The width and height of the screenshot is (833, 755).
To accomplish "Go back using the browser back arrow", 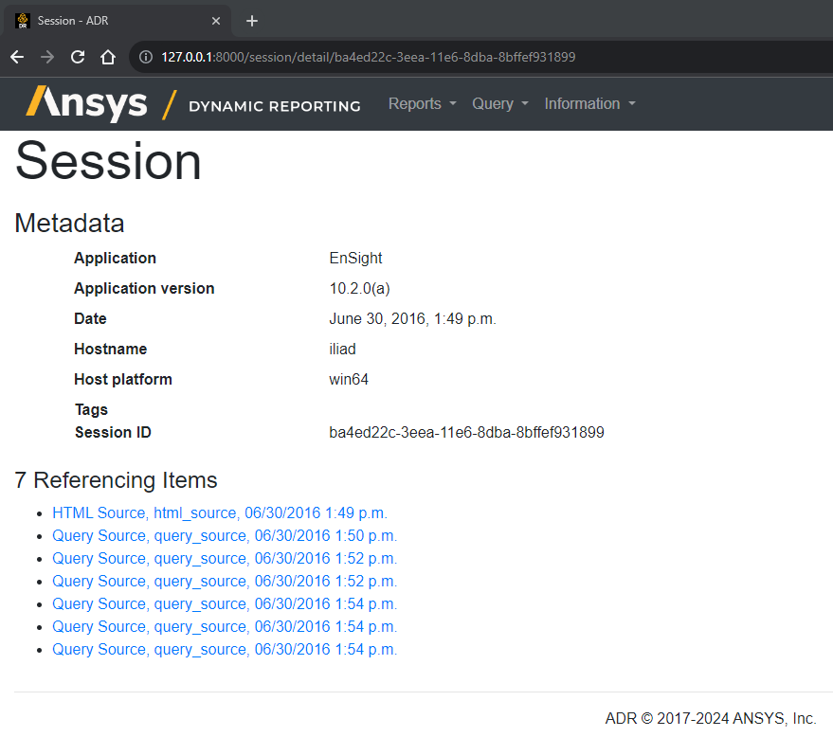I will [x=17, y=57].
